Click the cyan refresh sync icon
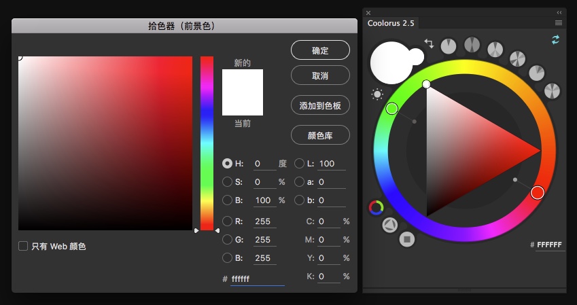This screenshot has height=305, width=577. click(x=555, y=41)
